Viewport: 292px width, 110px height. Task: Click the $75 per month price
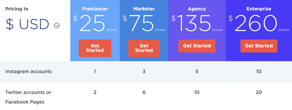click(144, 23)
